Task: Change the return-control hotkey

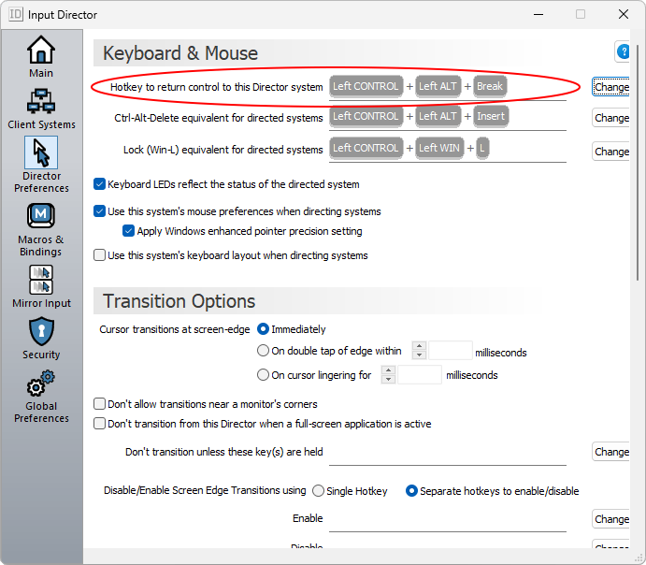Action: pyautogui.click(x=611, y=87)
